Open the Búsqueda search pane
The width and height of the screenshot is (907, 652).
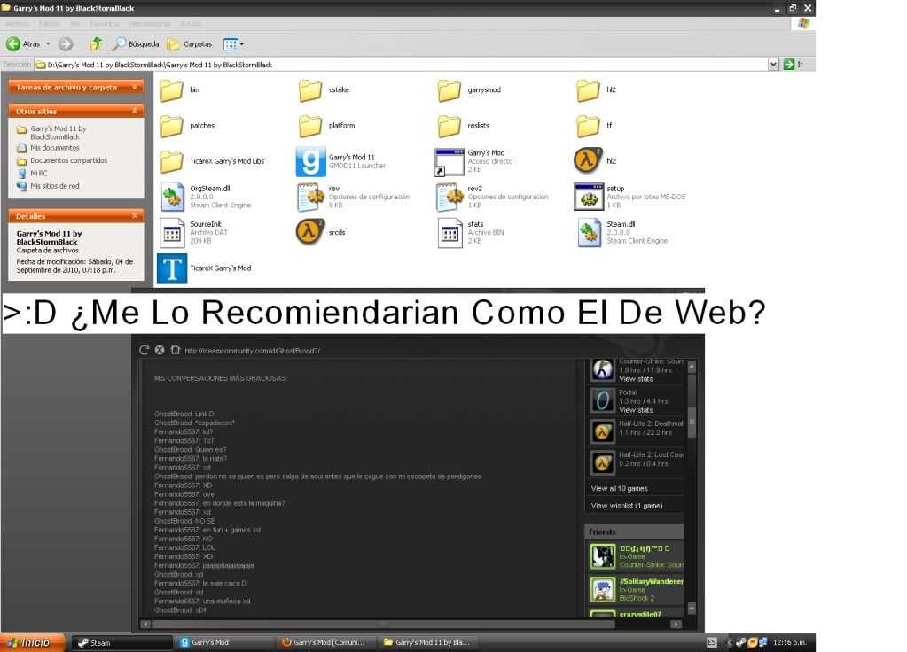136,44
